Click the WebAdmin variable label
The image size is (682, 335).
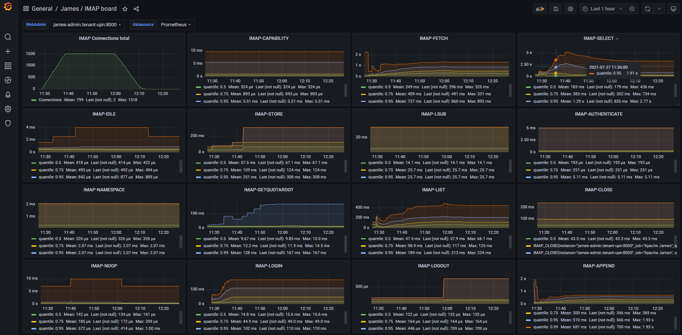click(36, 24)
